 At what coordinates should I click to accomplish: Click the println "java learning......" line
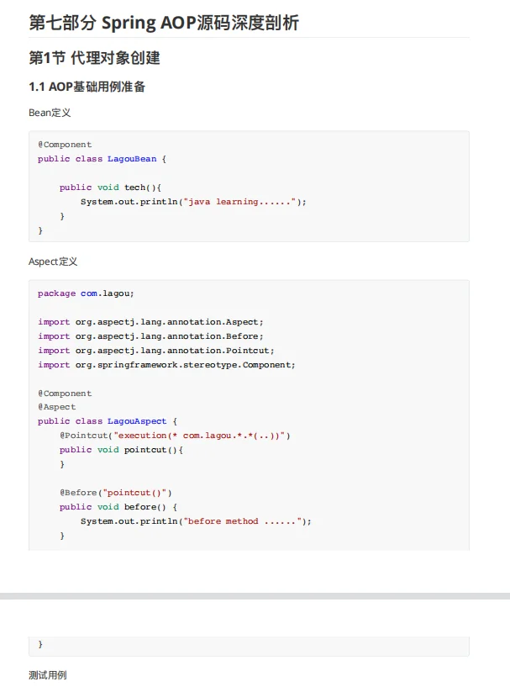(x=193, y=202)
